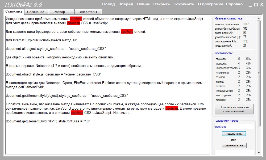Select the Статистика tab
This screenshot has height=160, width=266.
point(14,12)
